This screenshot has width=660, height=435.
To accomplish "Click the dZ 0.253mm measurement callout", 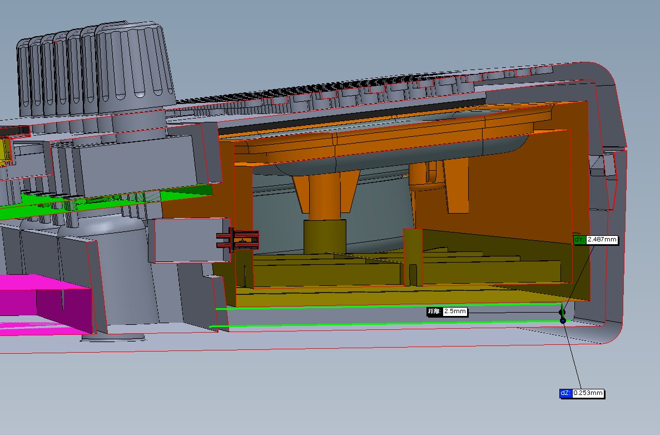I will click(582, 393).
